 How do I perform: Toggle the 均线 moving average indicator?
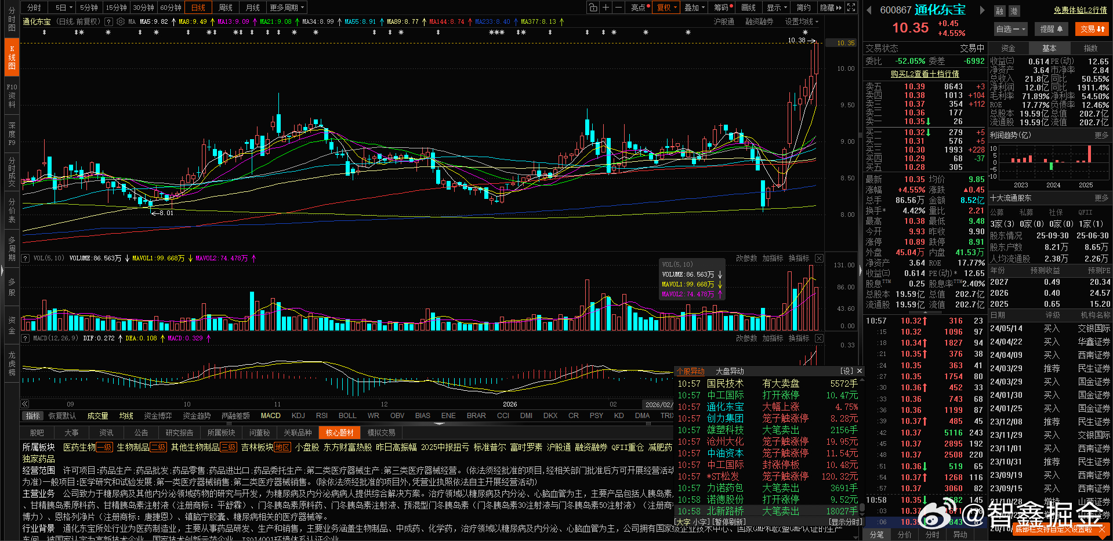pyautogui.click(x=126, y=416)
